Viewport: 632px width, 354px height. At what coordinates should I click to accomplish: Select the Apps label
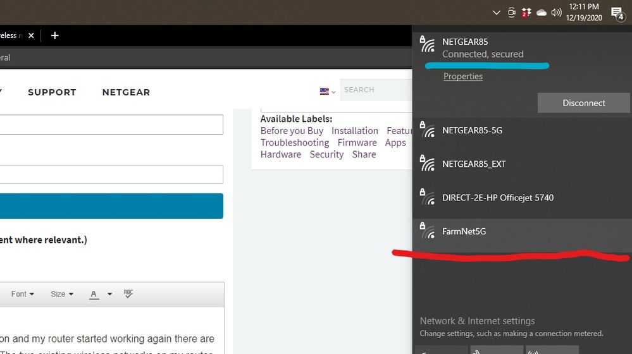[395, 143]
